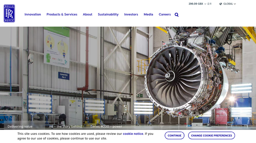
Task: Click the globe icon beside GLOBAL
Action: pyautogui.click(x=220, y=4)
